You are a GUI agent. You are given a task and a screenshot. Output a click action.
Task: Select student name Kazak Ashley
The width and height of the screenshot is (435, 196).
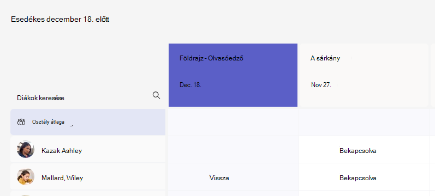(62, 151)
